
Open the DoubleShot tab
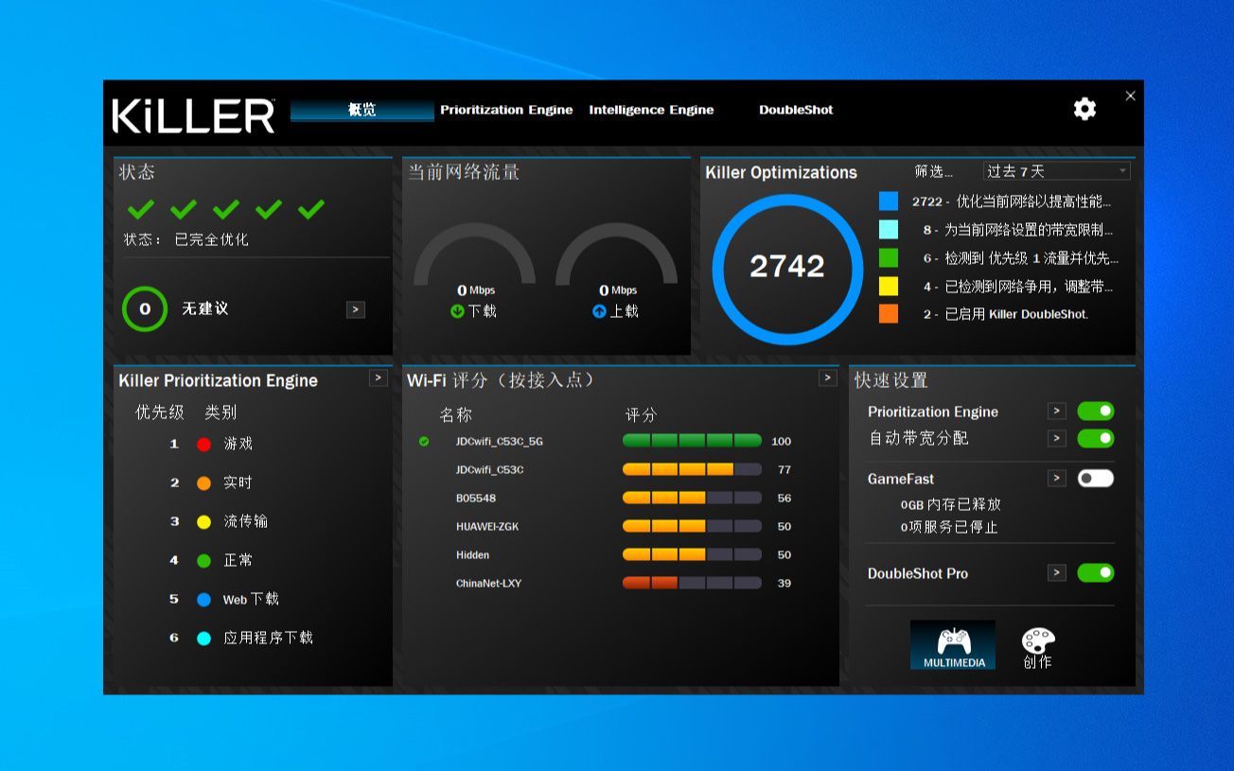pyautogui.click(x=796, y=110)
